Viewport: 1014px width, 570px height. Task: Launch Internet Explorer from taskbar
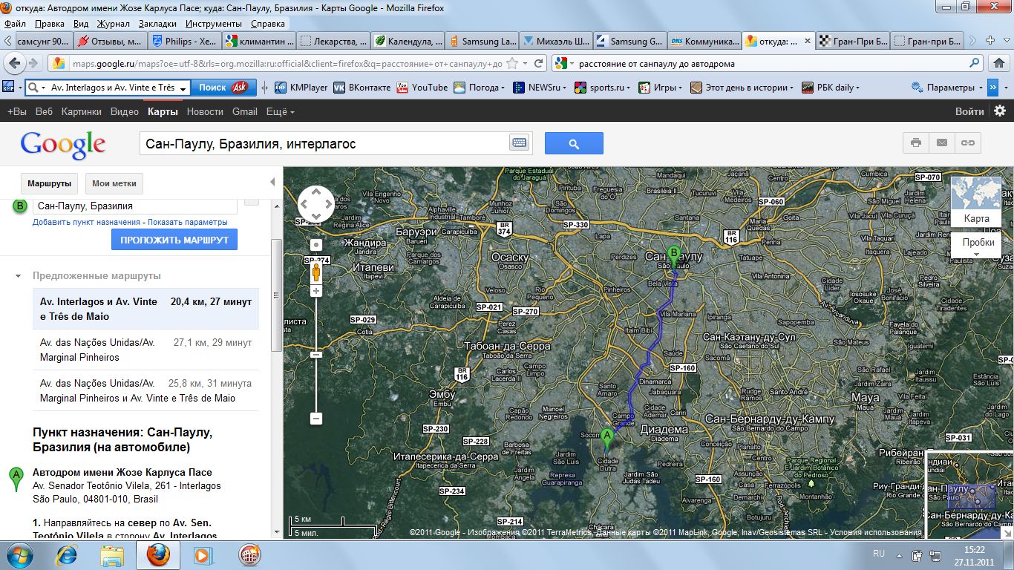tap(67, 555)
